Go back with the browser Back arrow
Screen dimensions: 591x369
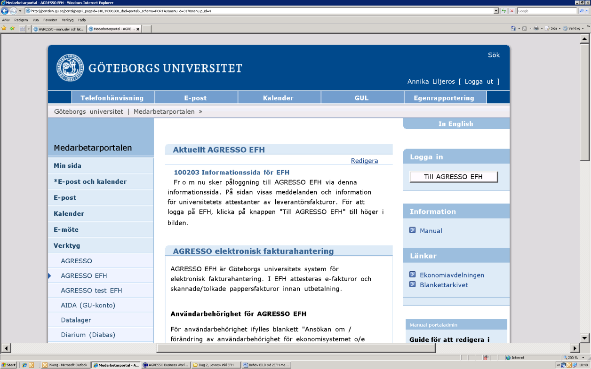(5, 11)
